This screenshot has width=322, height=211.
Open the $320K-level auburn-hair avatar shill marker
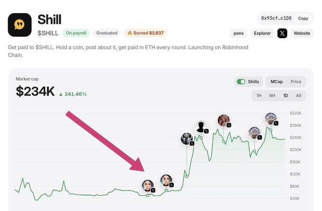(x=224, y=120)
